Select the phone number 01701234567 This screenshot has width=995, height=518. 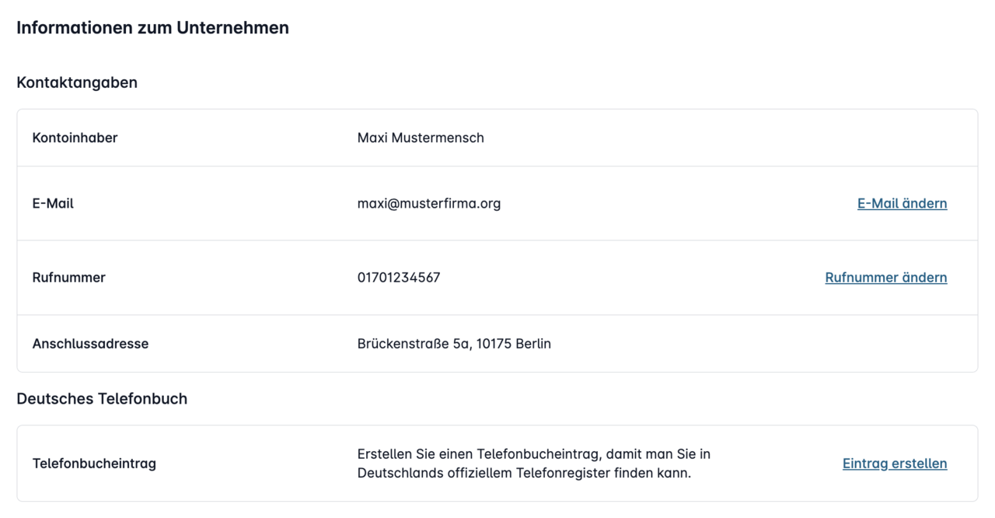(x=398, y=278)
